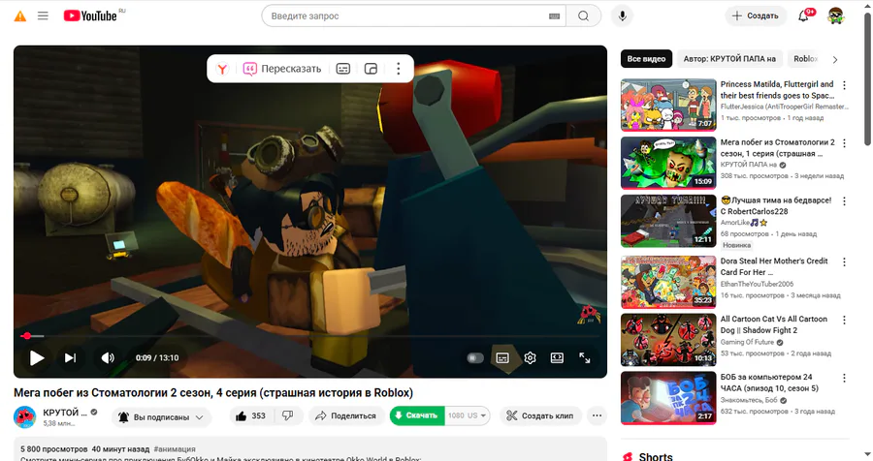Mute the video volume

click(x=108, y=358)
